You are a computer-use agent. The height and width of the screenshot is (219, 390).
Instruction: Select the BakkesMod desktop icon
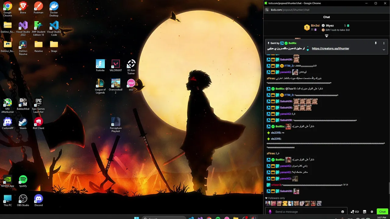pos(23,104)
